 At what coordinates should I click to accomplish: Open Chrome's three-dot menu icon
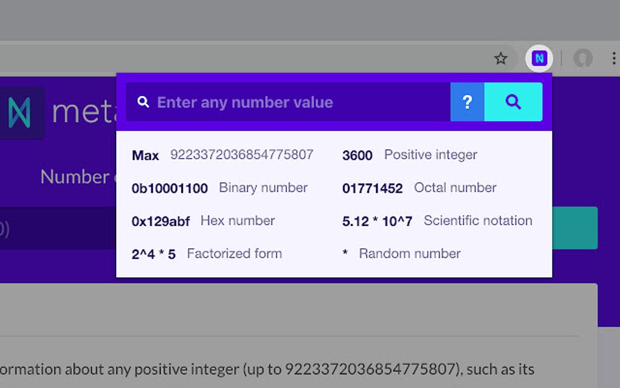(x=613, y=58)
